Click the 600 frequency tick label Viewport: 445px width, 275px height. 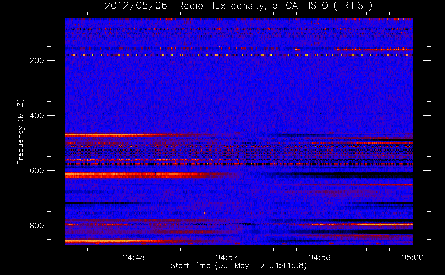coord(37,170)
